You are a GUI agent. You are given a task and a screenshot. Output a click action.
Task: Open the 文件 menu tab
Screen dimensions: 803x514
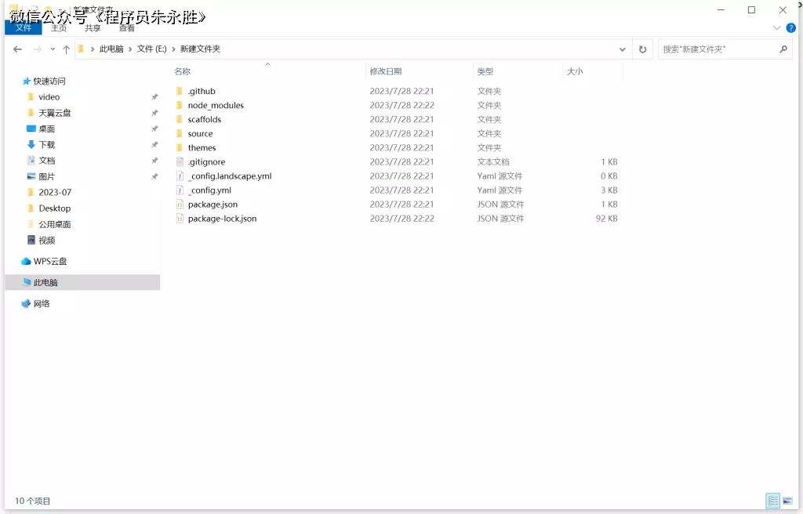click(24, 27)
